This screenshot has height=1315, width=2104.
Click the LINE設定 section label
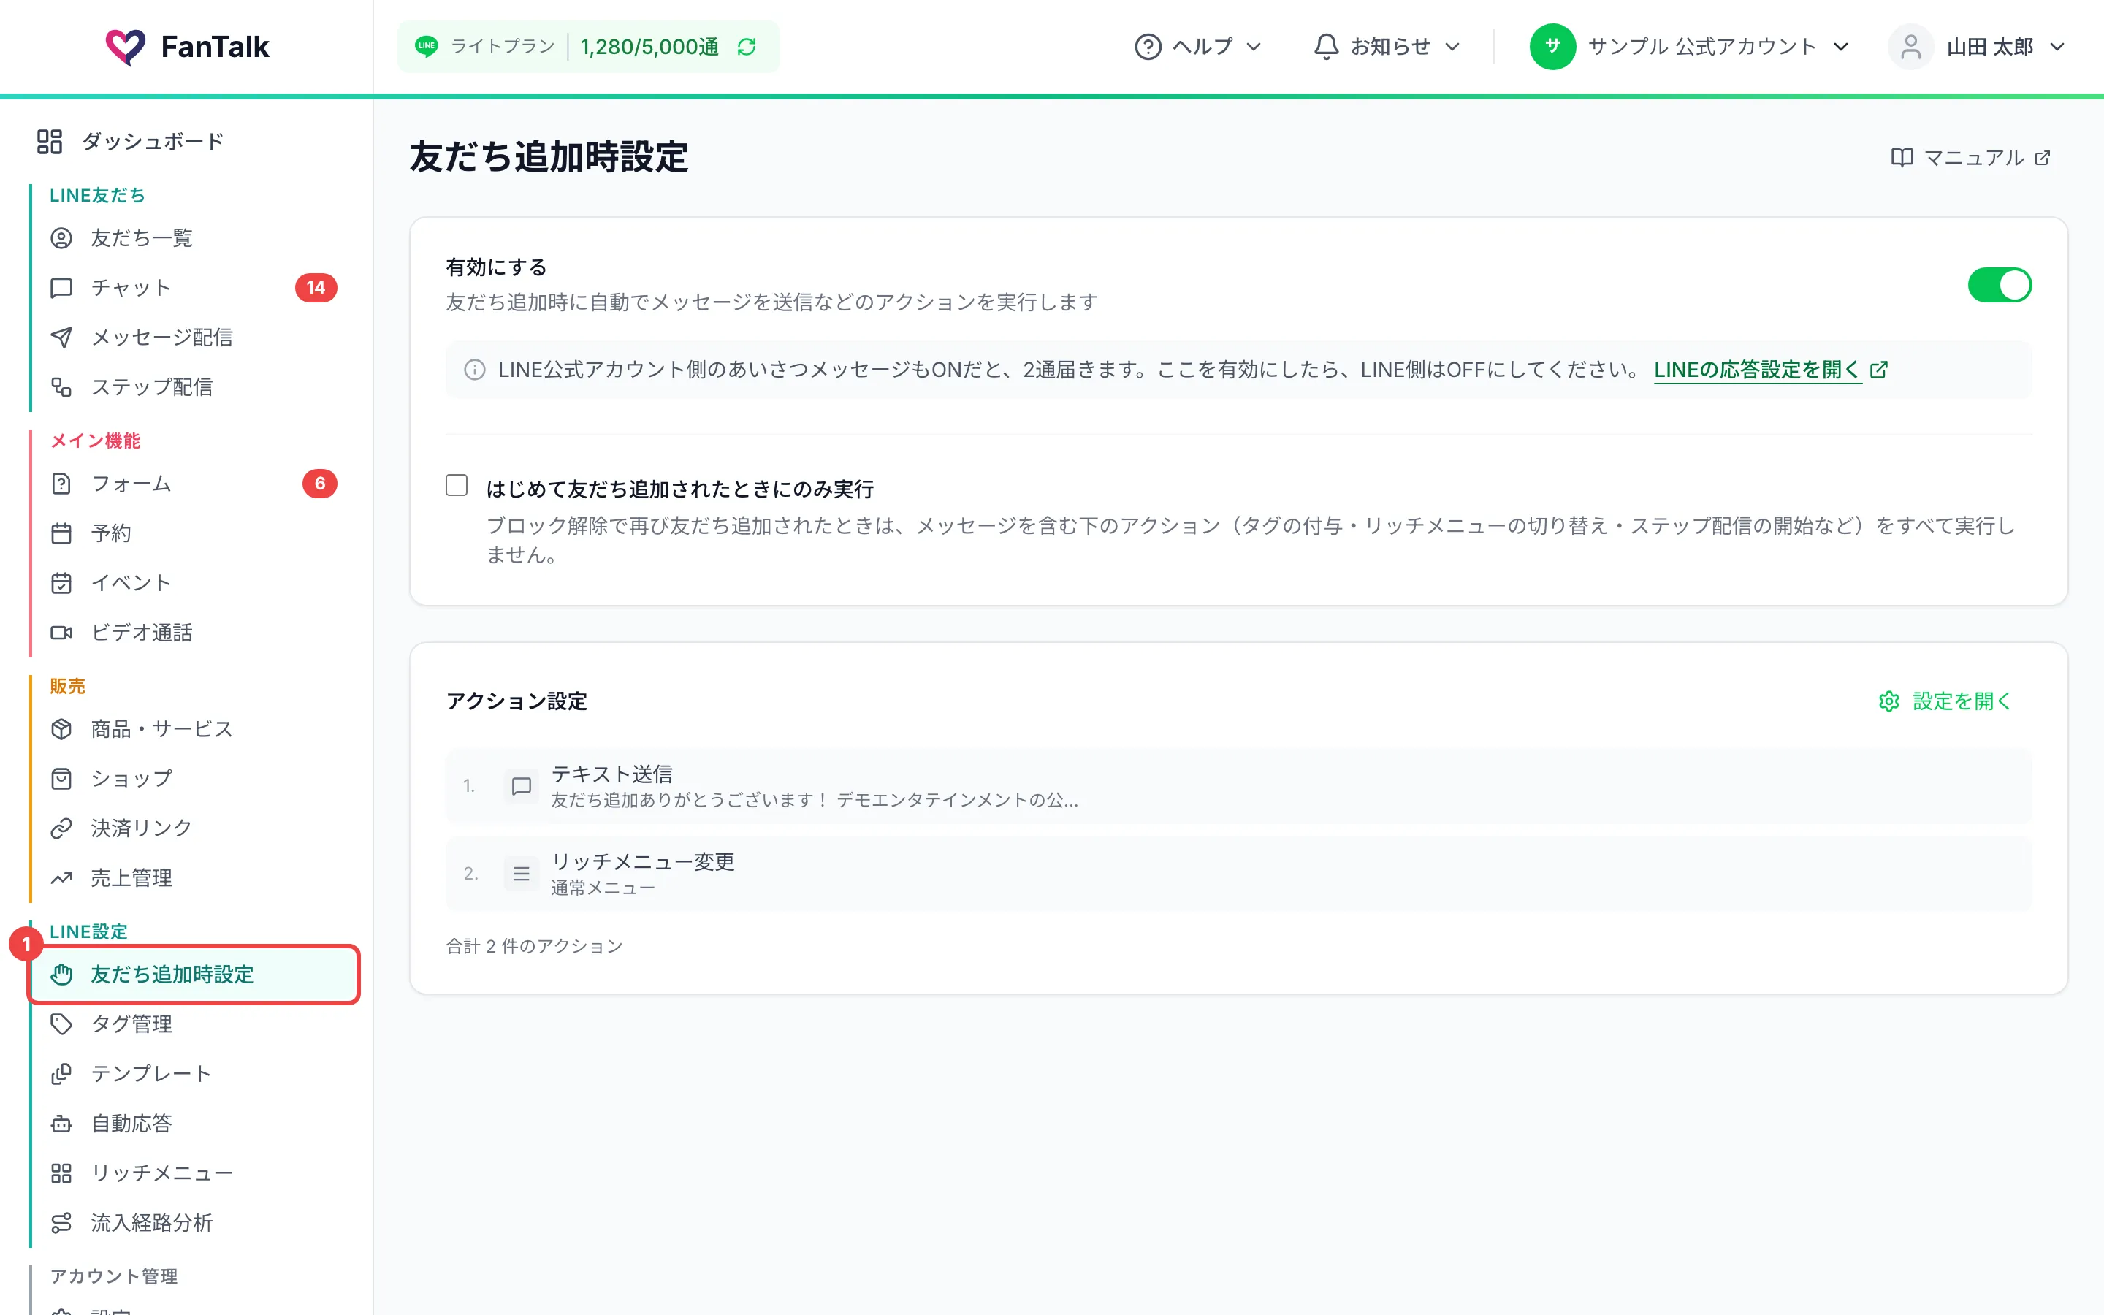[x=88, y=931]
